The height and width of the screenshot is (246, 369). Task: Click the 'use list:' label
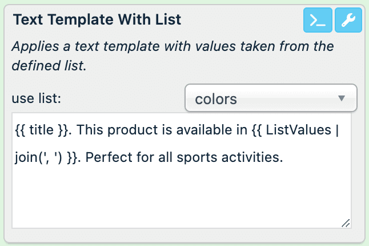pyautogui.click(x=37, y=98)
